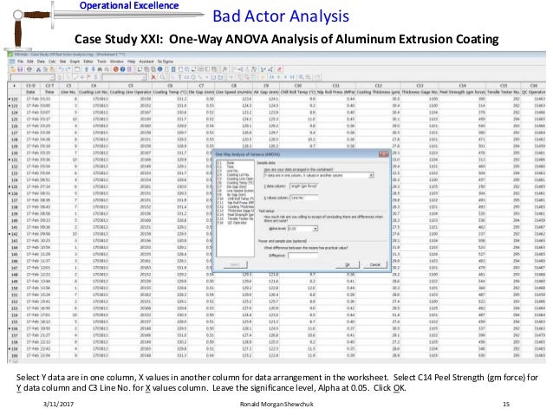Close the One-Way ANOVA dialog
The height and width of the screenshot is (415, 553).
tap(383, 154)
